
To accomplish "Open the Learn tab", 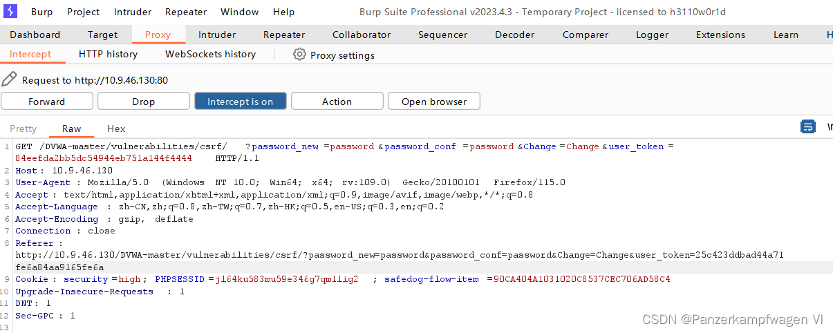I will click(785, 35).
